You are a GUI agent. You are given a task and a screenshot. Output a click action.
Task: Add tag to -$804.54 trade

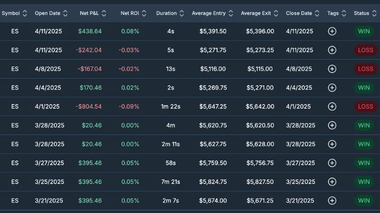(x=332, y=106)
